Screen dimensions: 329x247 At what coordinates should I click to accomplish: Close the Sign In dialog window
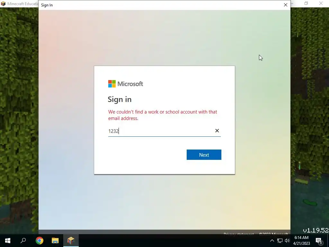285,5
